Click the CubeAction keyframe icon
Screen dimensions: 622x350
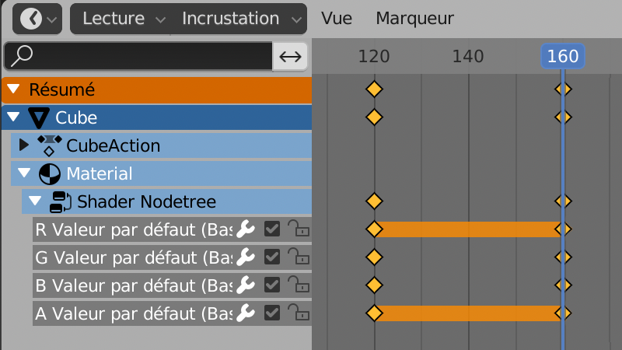[49, 145]
